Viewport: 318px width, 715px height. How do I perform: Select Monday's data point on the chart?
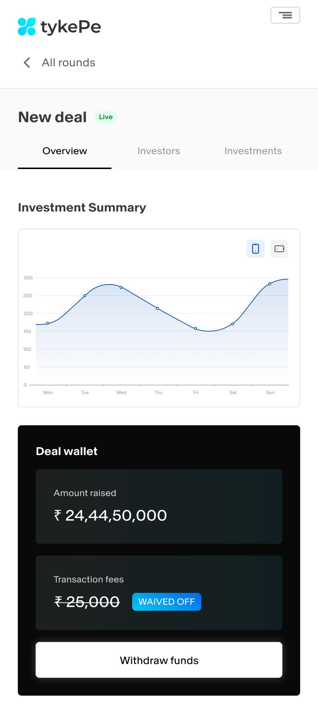point(48,323)
